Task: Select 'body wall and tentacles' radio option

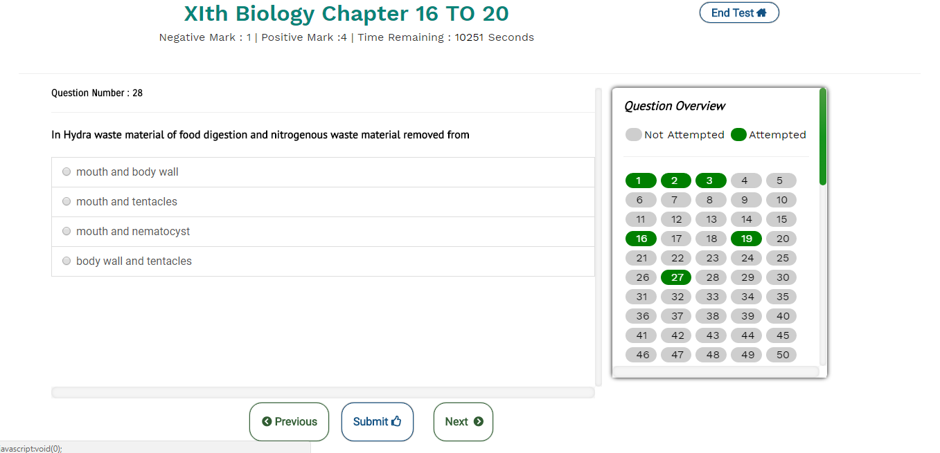Action: coord(66,261)
